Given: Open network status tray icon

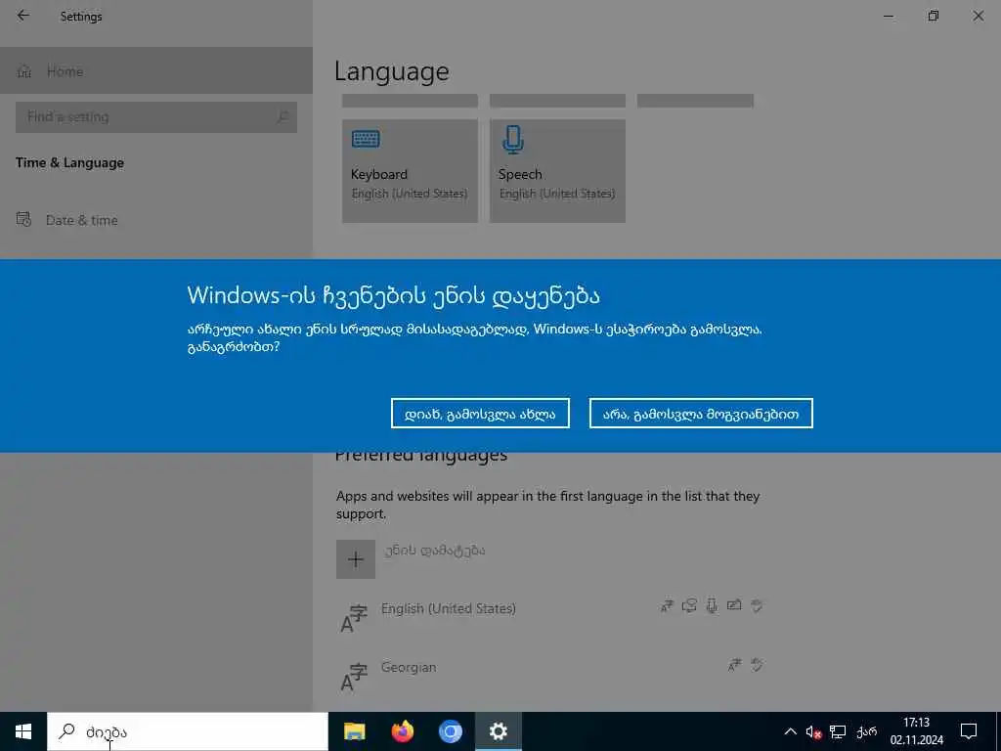Looking at the screenshot, I should point(838,731).
